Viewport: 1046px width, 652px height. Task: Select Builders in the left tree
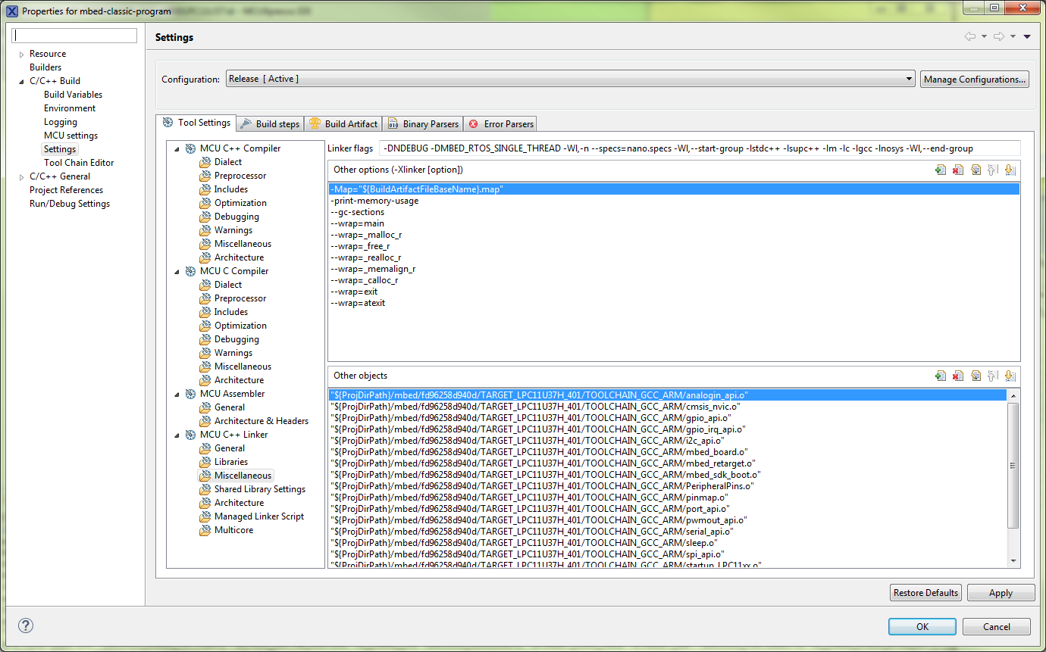(45, 67)
